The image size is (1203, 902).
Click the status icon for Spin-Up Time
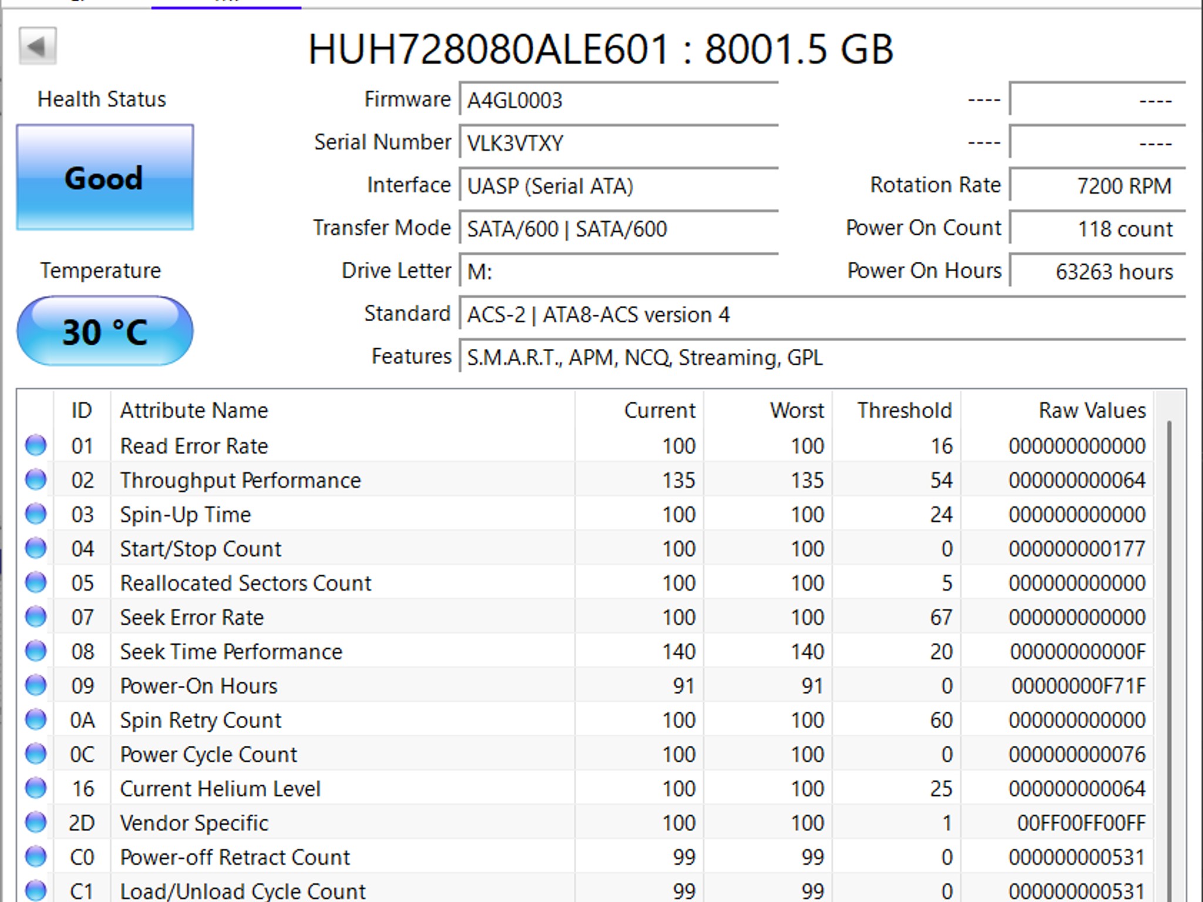tap(36, 514)
